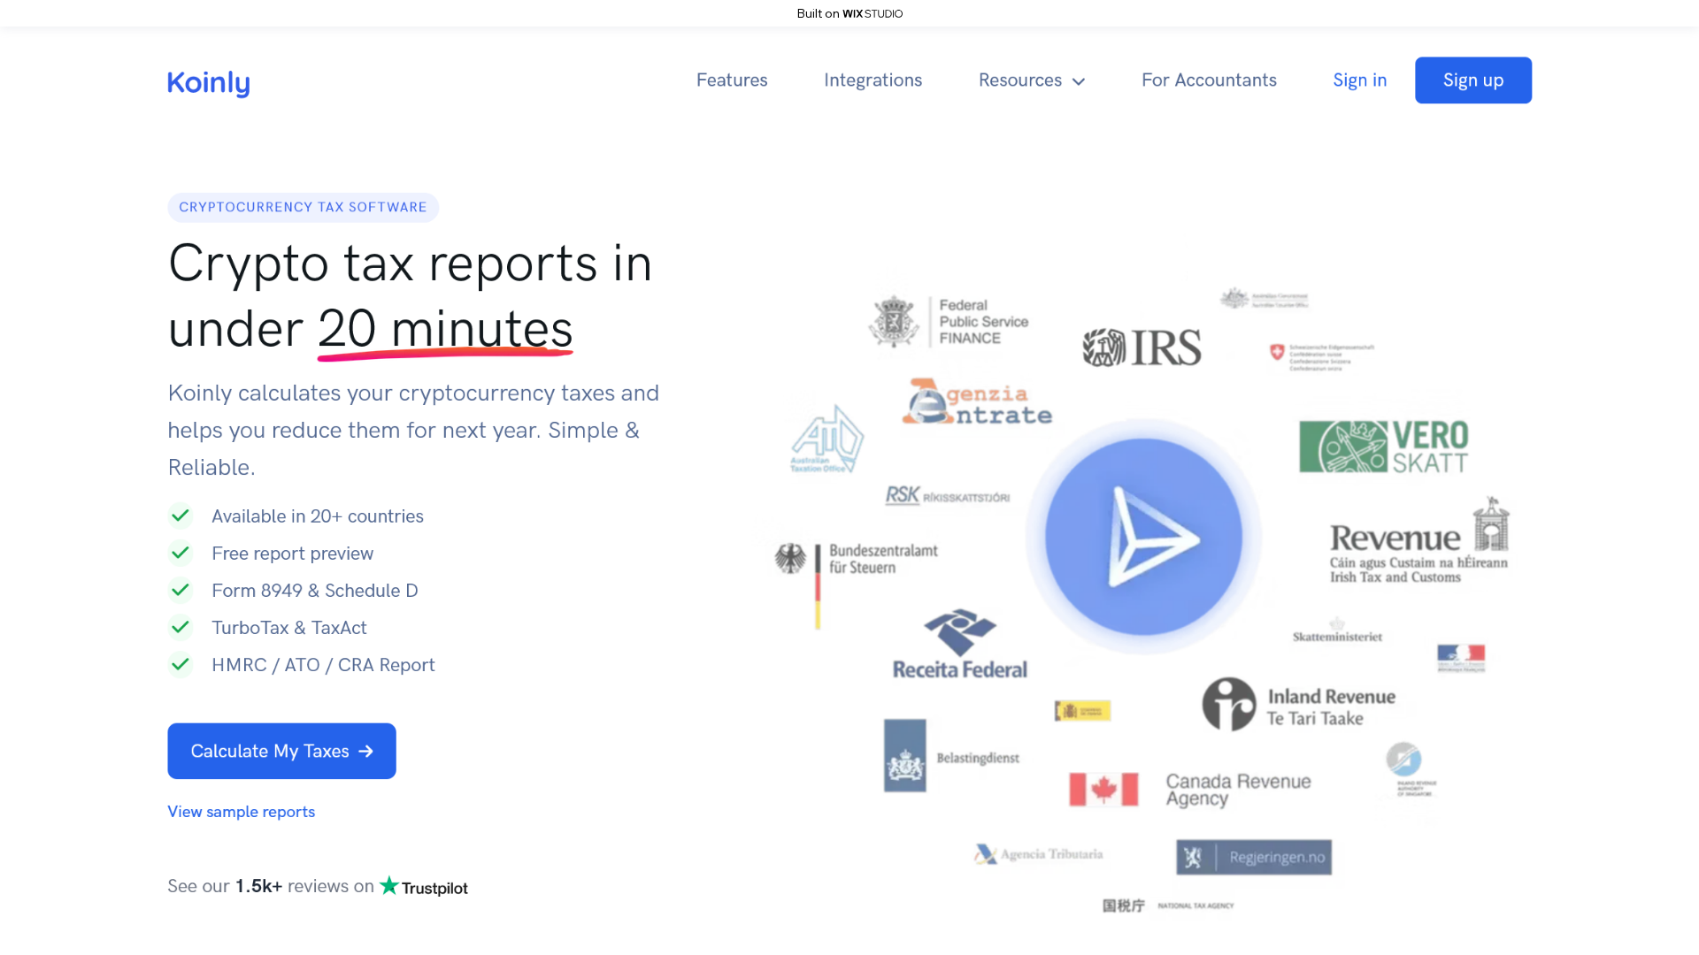This screenshot has height=955, width=1699.
Task: Click the Singapore Inland Revenue Authority logo
Action: (x=1413, y=769)
